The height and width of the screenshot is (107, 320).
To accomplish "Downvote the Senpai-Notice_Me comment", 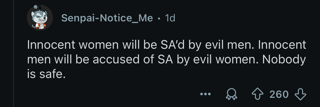I will [x=300, y=95].
